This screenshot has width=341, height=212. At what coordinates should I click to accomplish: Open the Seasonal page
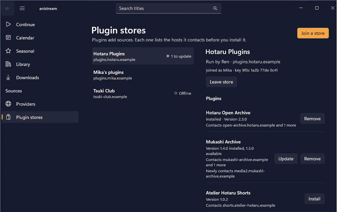coord(40,51)
